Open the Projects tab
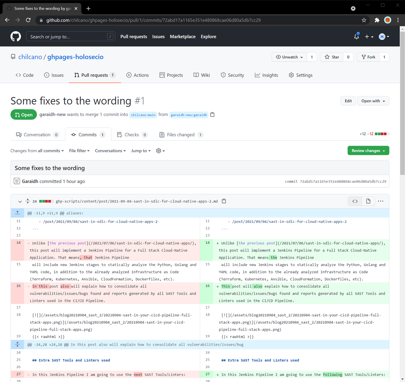Image resolution: width=405 pixels, height=382 pixels. click(x=171, y=75)
